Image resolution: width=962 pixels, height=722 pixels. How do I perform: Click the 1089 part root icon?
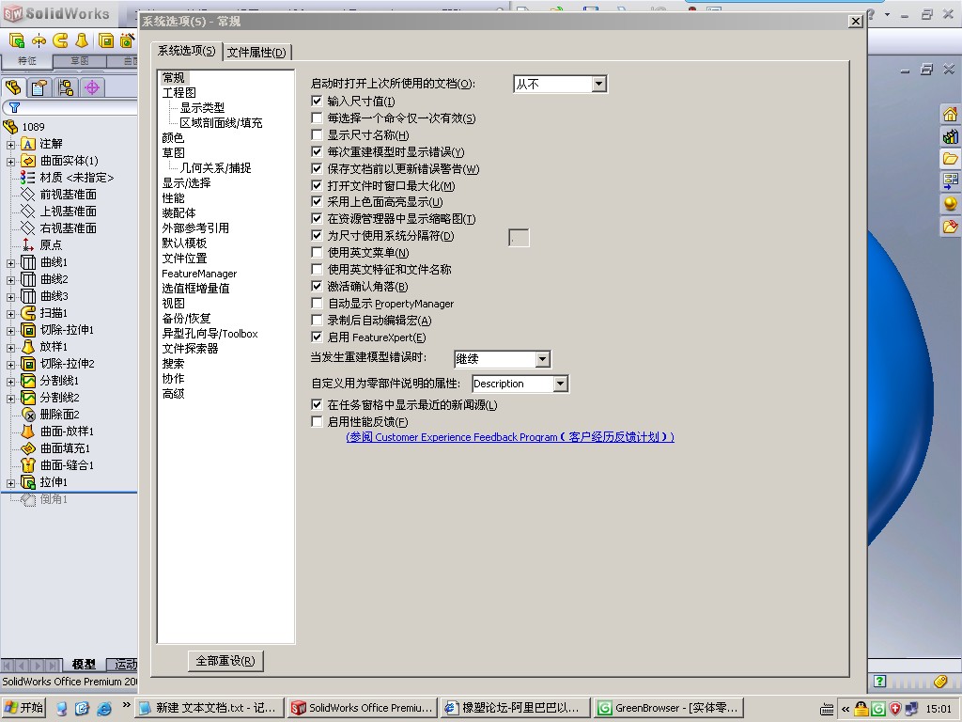coord(10,127)
